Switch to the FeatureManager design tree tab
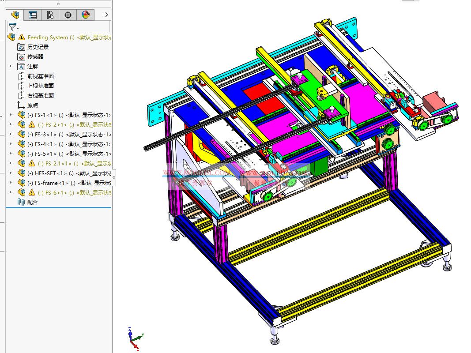This screenshot has width=471, height=353. point(15,15)
